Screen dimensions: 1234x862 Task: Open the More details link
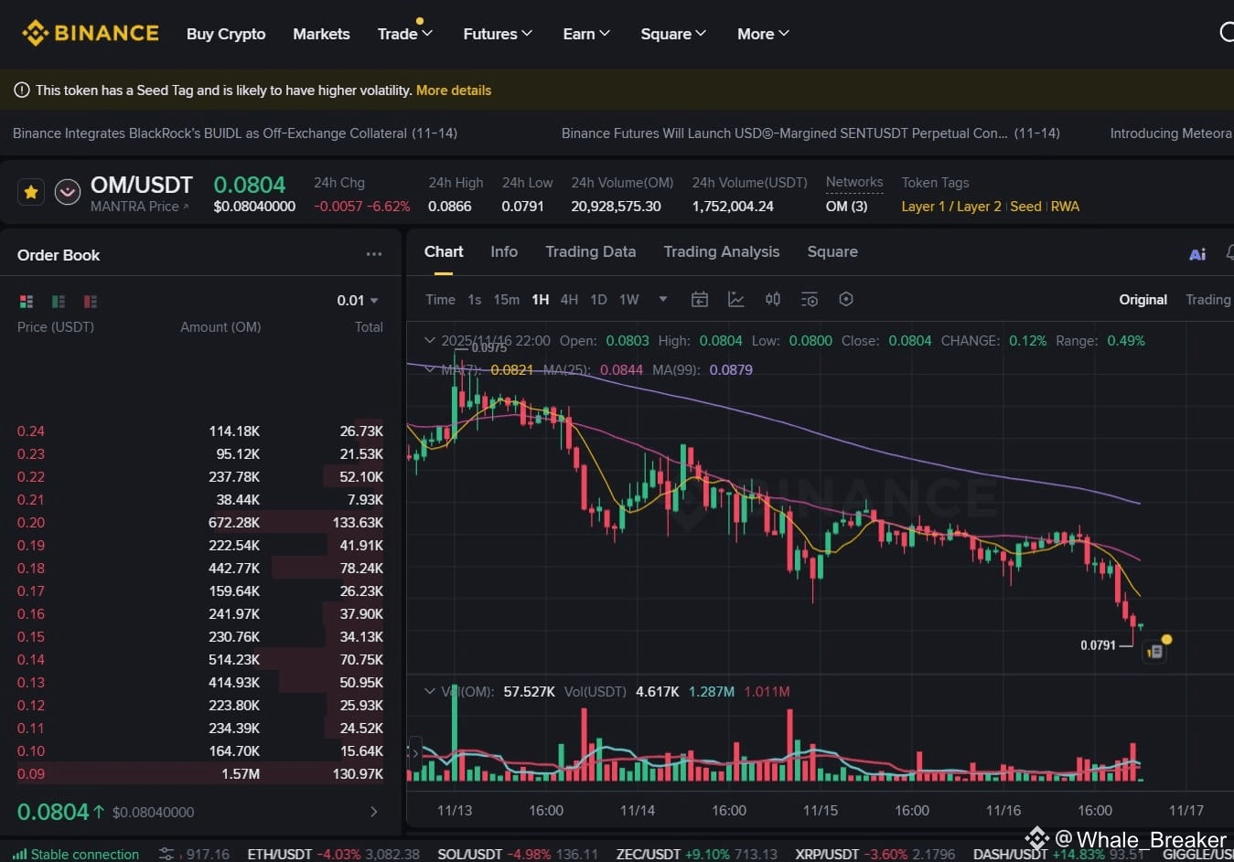pos(454,90)
